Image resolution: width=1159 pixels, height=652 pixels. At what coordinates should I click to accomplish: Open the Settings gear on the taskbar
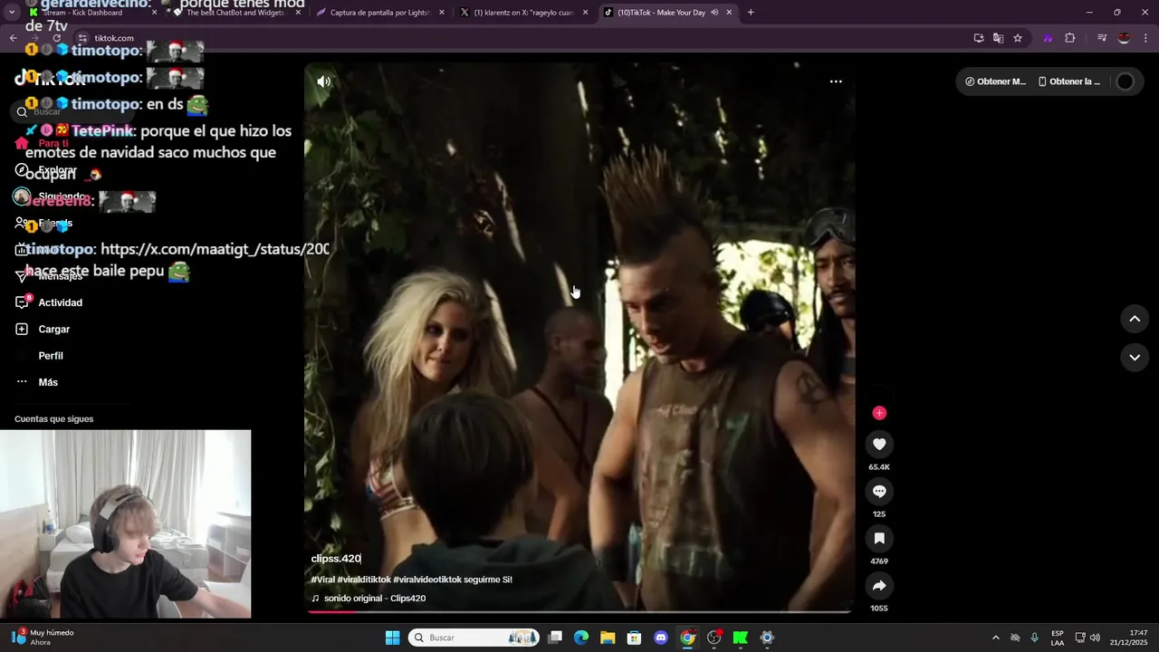(x=767, y=638)
